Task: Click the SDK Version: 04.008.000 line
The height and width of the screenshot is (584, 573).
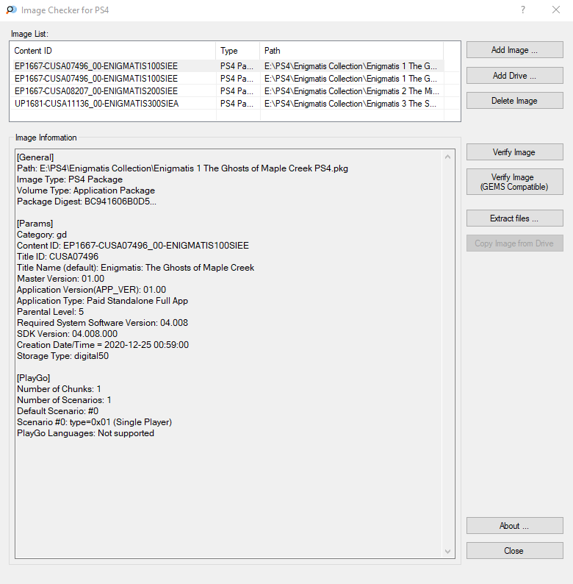Action: pyautogui.click(x=67, y=334)
